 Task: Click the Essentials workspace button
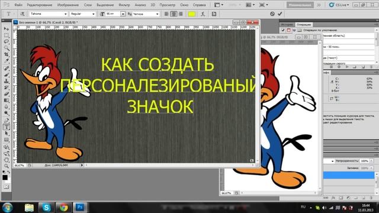(300, 5)
